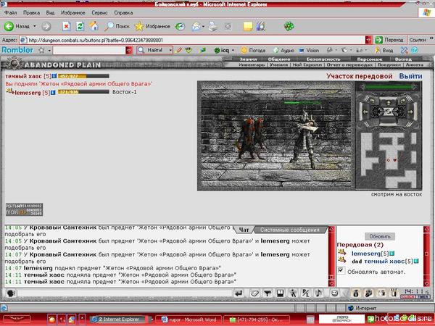Screen dimensions: 435x326
Task: Open Internet Explorer taskbar button
Action: click(x=119, y=319)
